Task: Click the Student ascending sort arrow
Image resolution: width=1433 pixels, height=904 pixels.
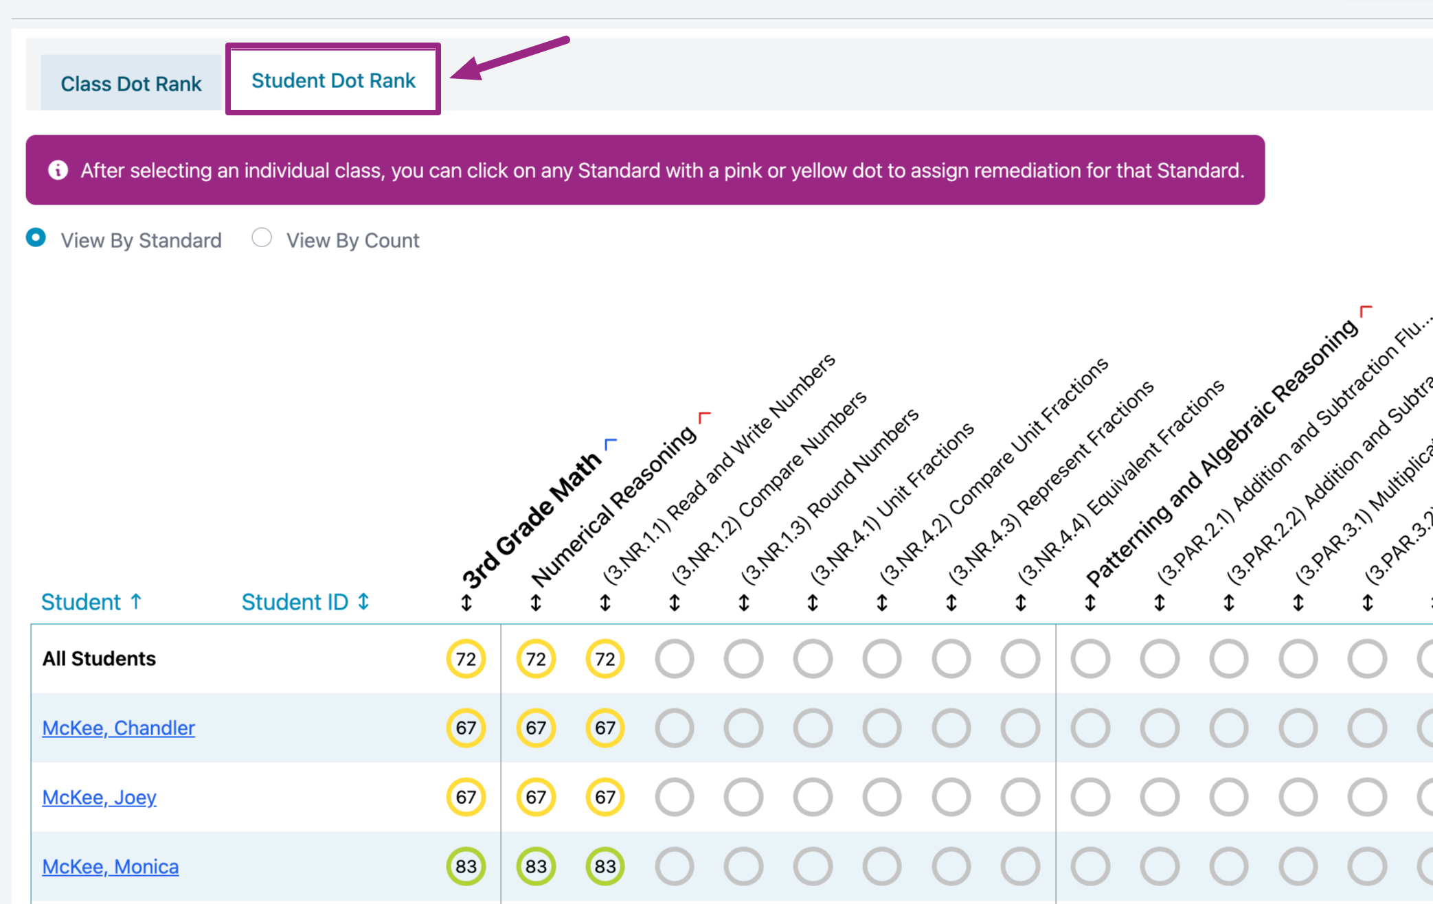Action: pos(136,601)
